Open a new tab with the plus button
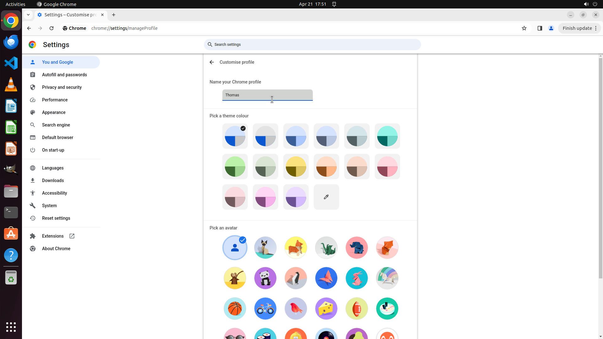The width and height of the screenshot is (603, 339). 114,15
